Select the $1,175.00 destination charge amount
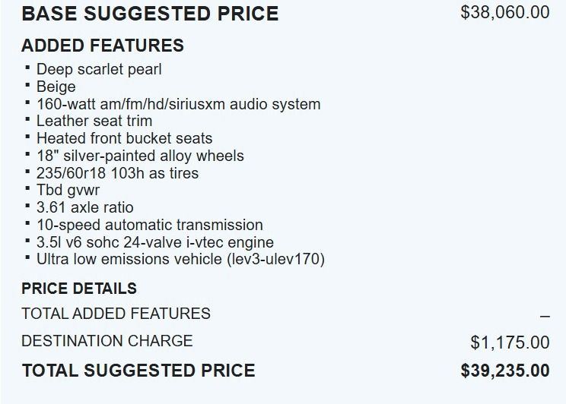566x404 pixels. (x=510, y=342)
